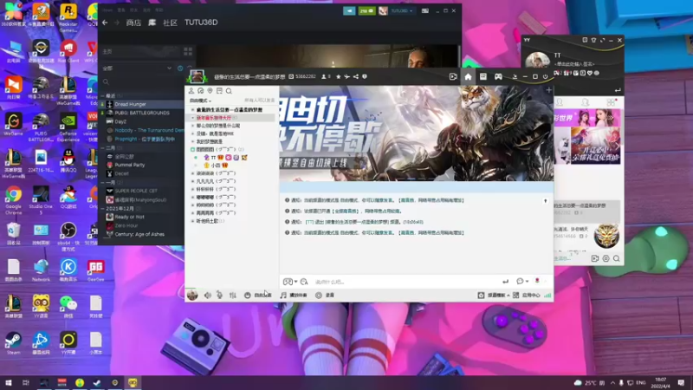Collapse the 2021年12月 group in Steam library
Viewport: 693px width, 390px height.
[103, 208]
